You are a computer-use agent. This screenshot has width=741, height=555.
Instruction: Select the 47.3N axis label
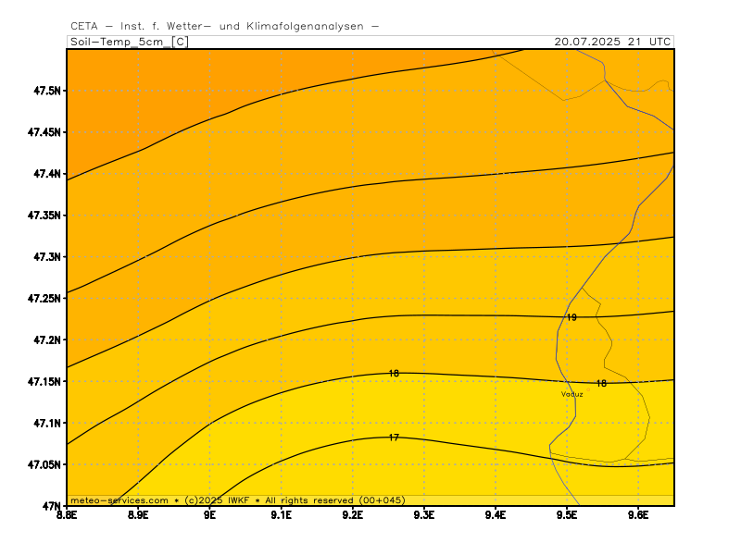pos(47,257)
